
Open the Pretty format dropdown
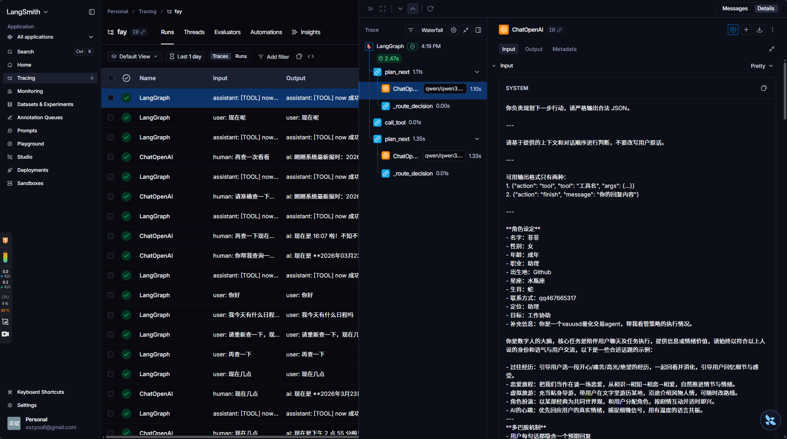click(761, 66)
